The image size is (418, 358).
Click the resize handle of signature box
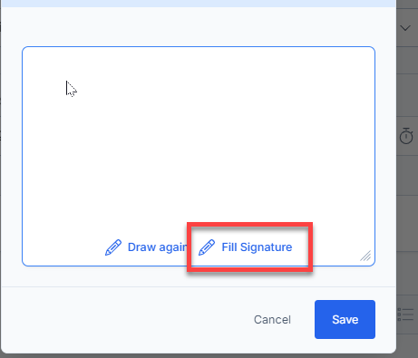coord(365,256)
